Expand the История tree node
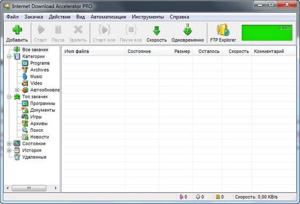 9,151
